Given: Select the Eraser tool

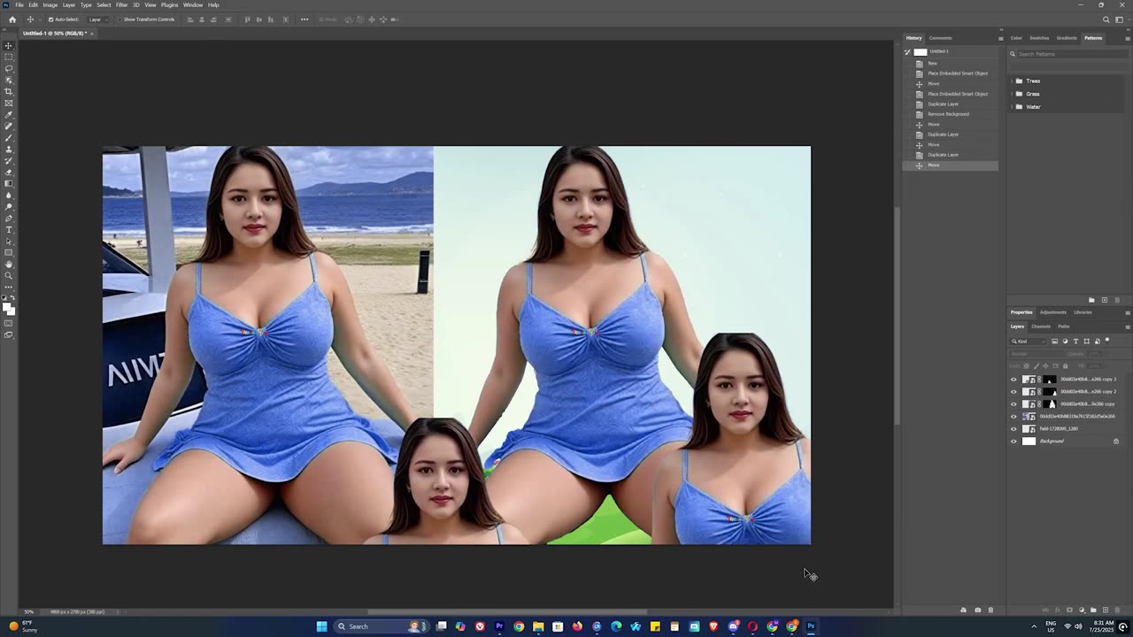Looking at the screenshot, I should pyautogui.click(x=9, y=173).
